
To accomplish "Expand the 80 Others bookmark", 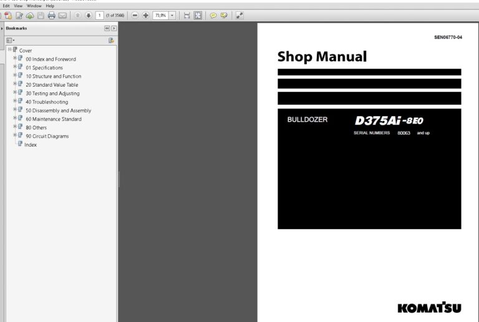I will tap(15, 126).
